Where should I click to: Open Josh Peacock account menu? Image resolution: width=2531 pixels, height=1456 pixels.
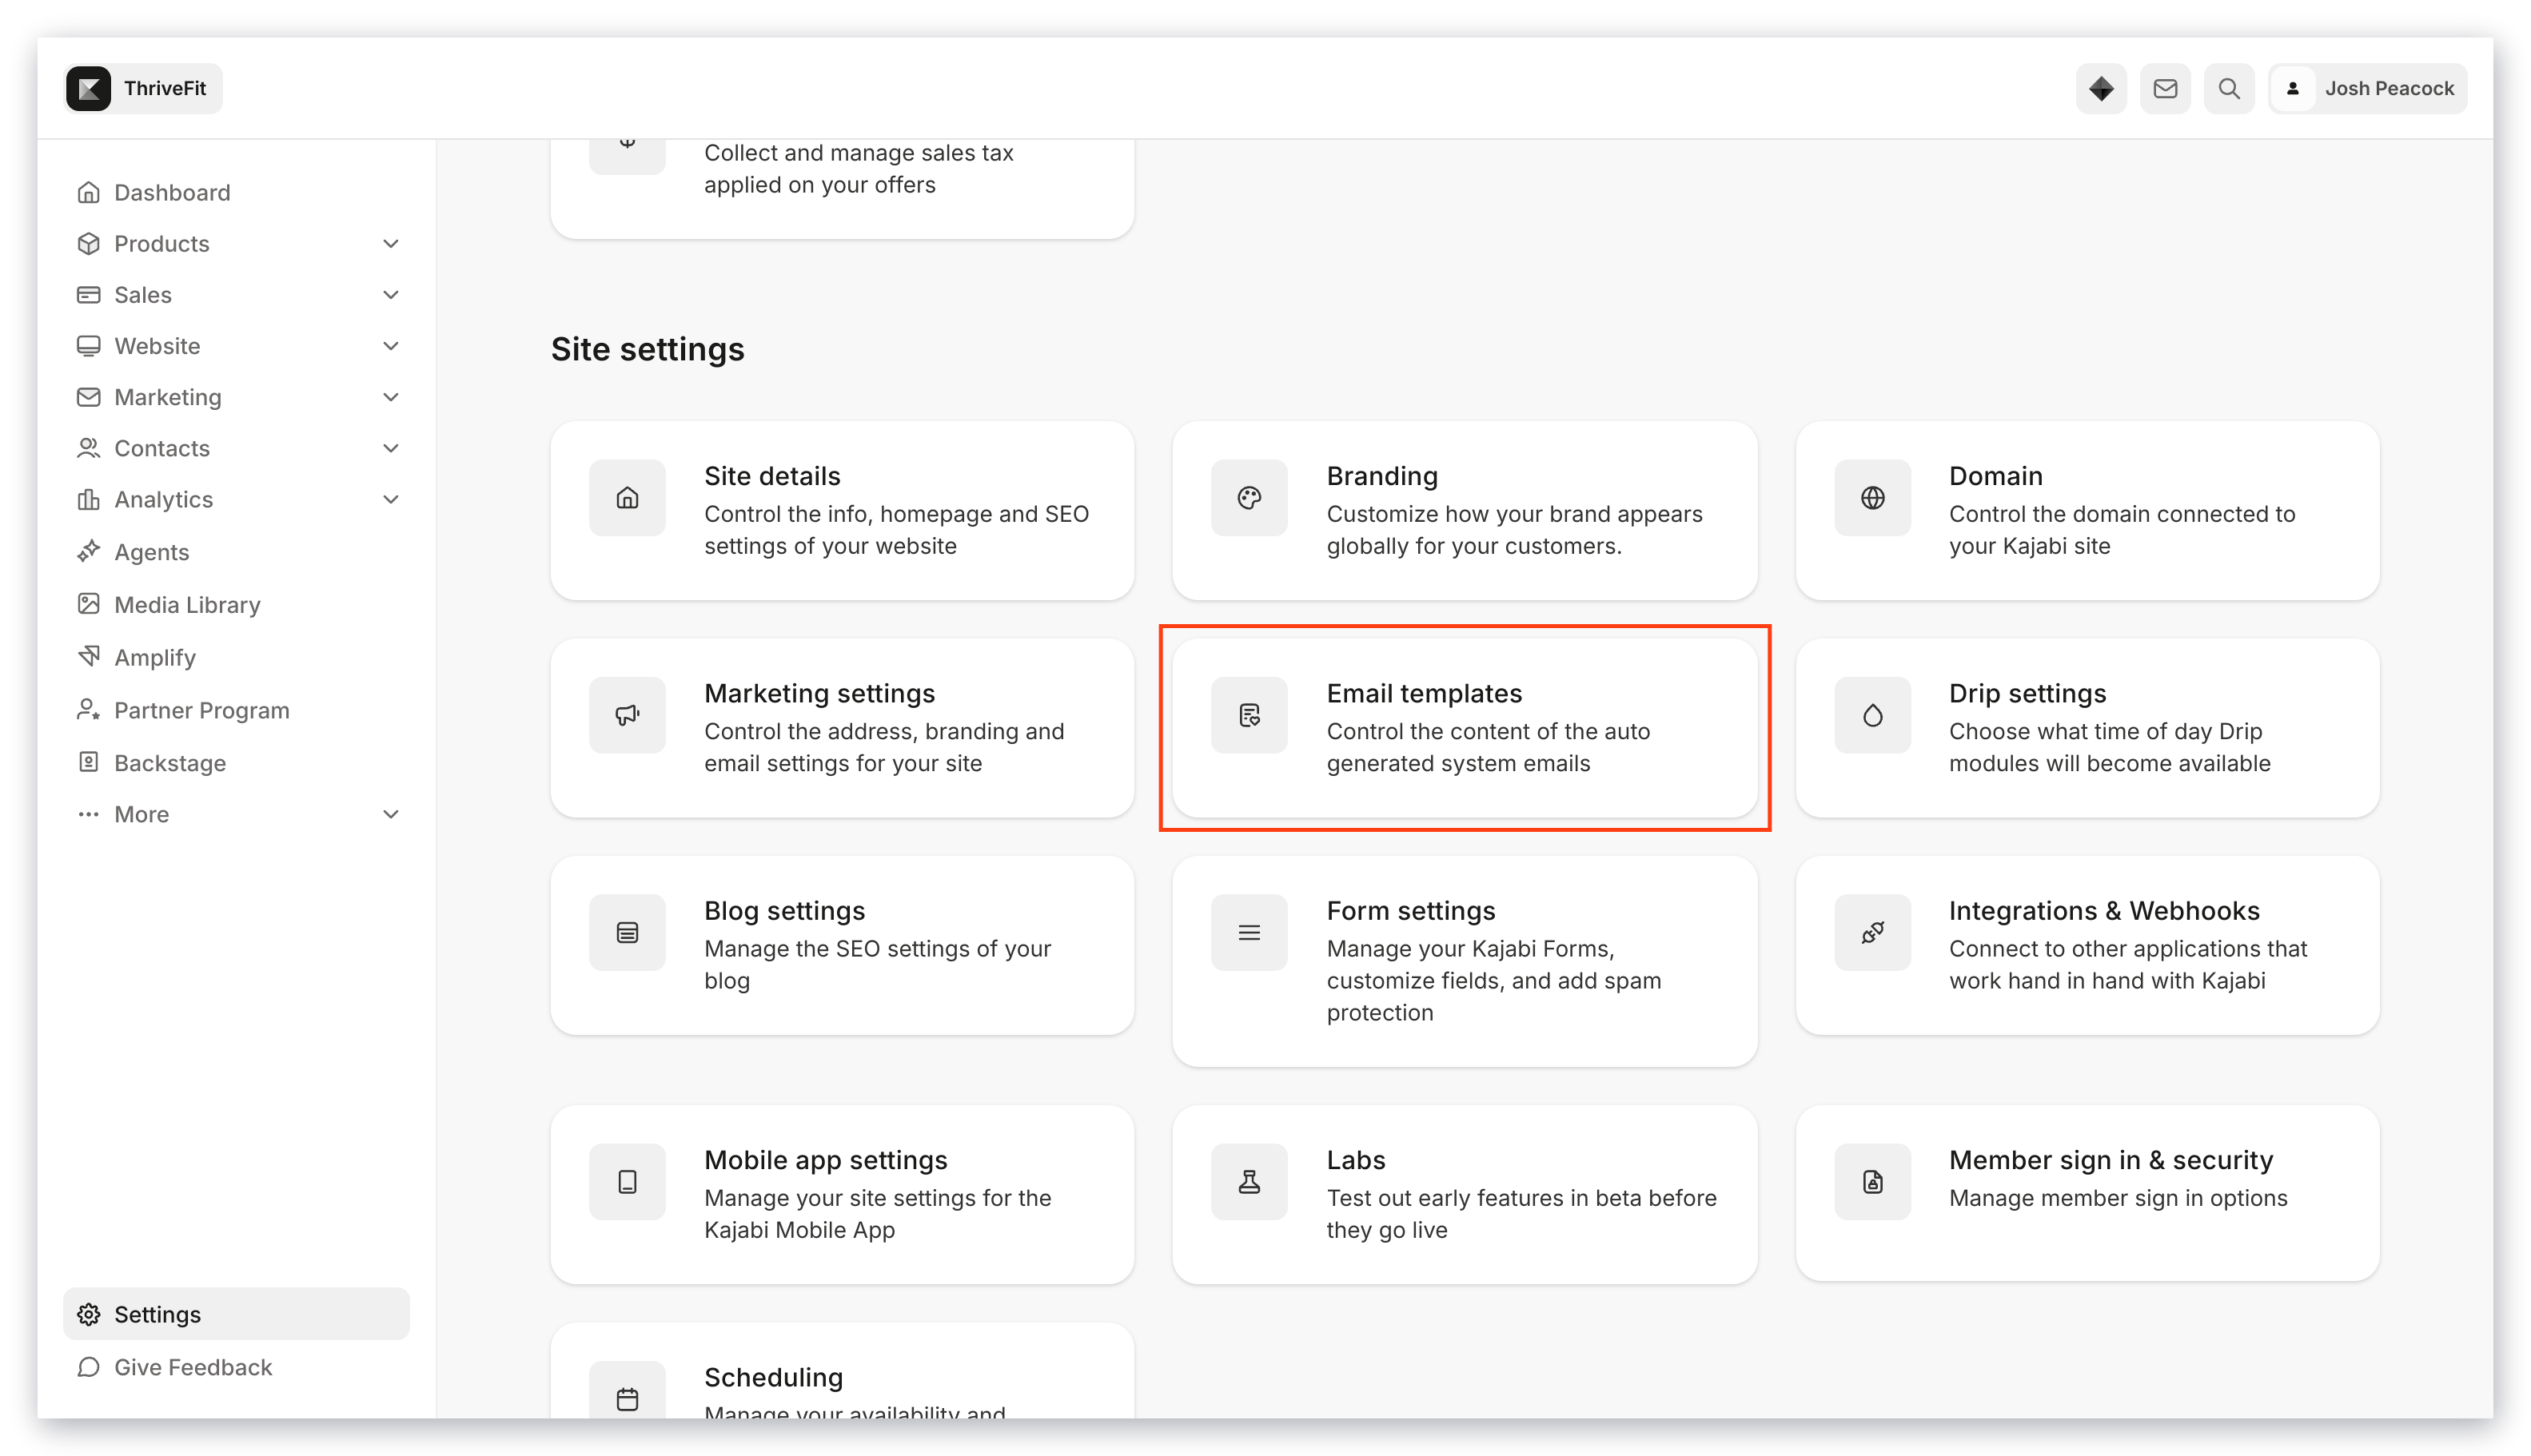coord(2366,88)
